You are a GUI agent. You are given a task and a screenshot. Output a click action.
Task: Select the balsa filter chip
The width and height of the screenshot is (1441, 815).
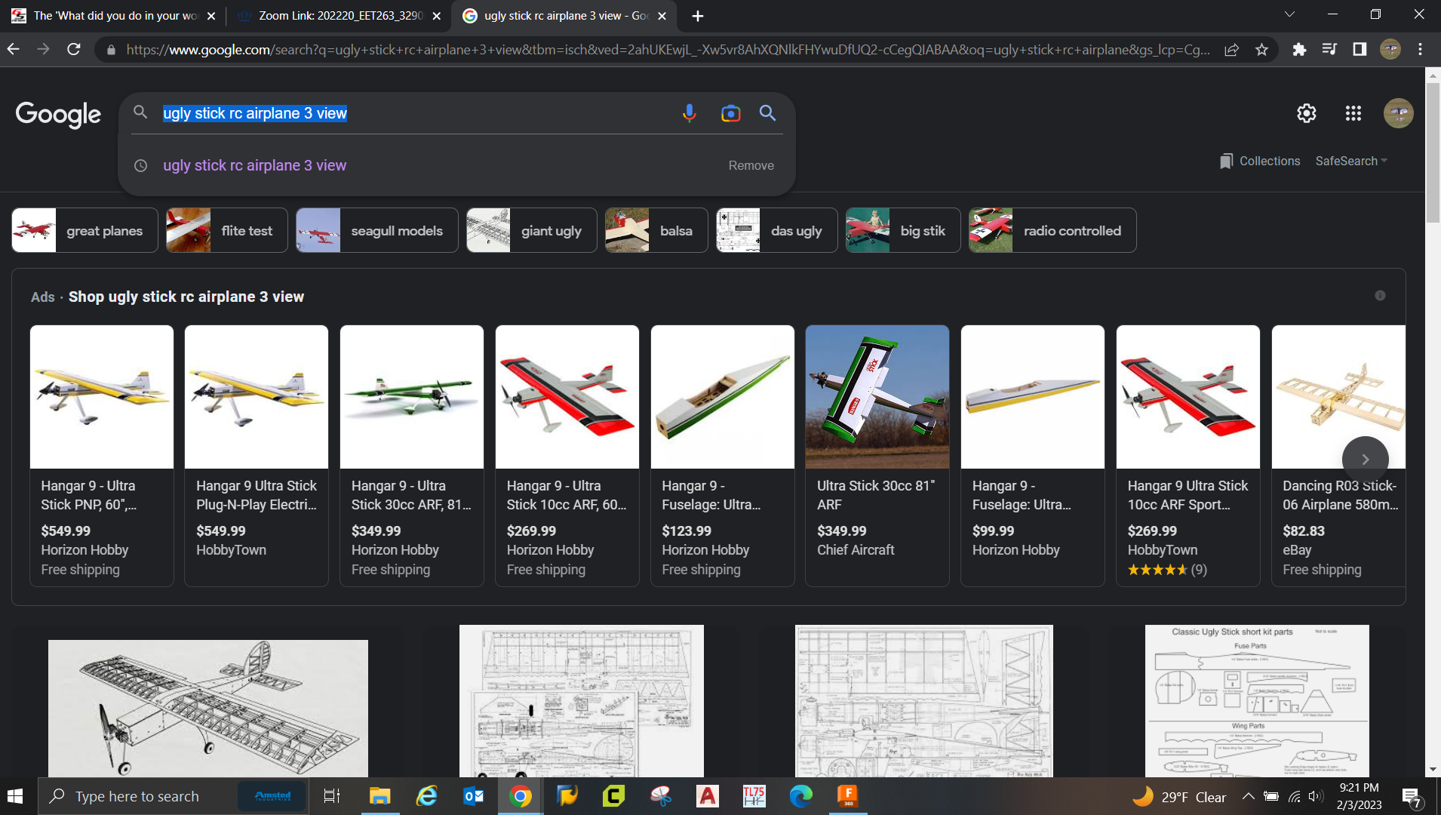pyautogui.click(x=656, y=230)
